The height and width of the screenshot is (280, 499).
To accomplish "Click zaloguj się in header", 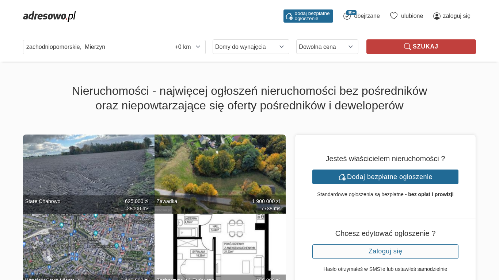I will [456, 16].
